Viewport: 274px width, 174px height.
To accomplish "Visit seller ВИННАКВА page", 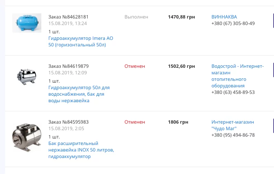I will pos(224,17).
